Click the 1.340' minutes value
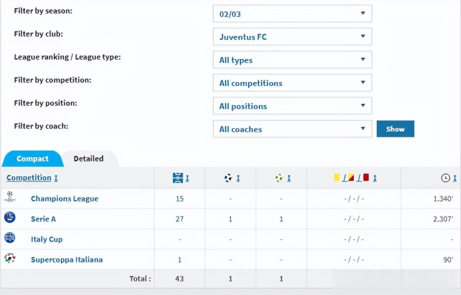 coord(443,199)
